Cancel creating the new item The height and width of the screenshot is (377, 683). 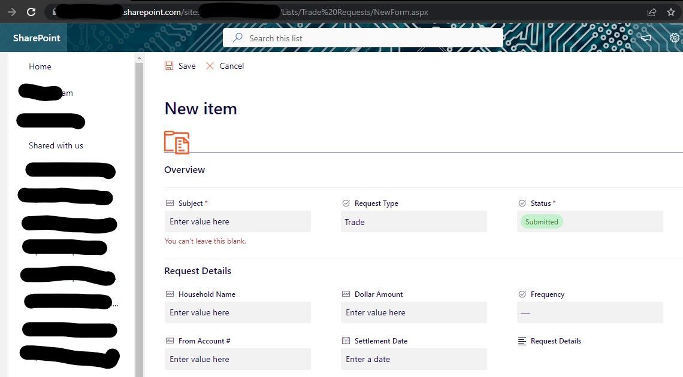pyautogui.click(x=225, y=66)
